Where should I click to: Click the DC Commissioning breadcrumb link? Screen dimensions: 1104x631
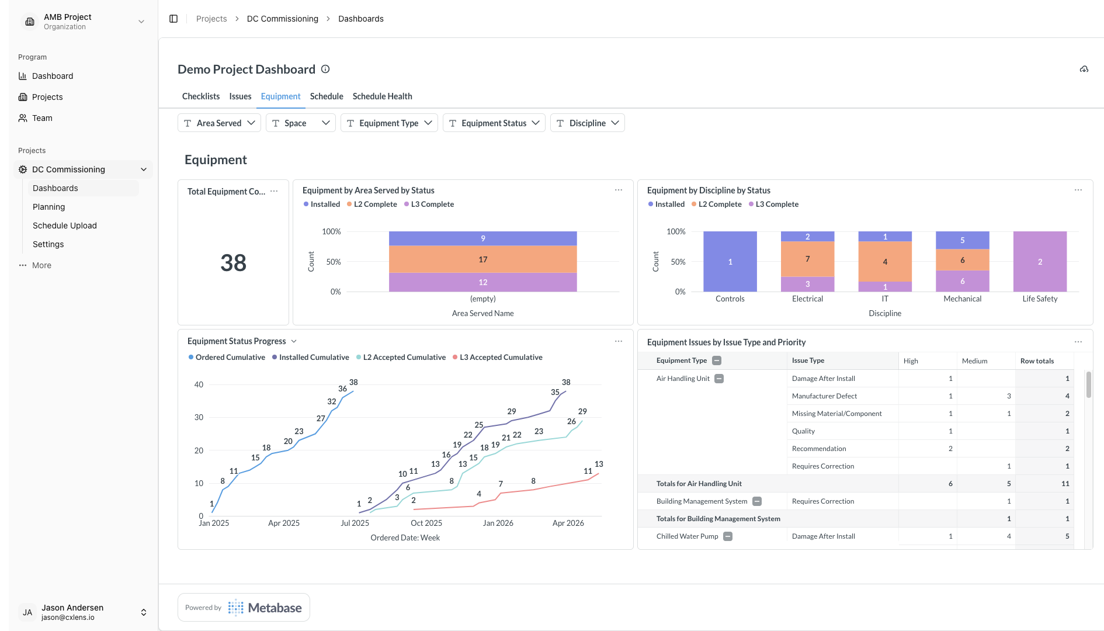tap(282, 19)
